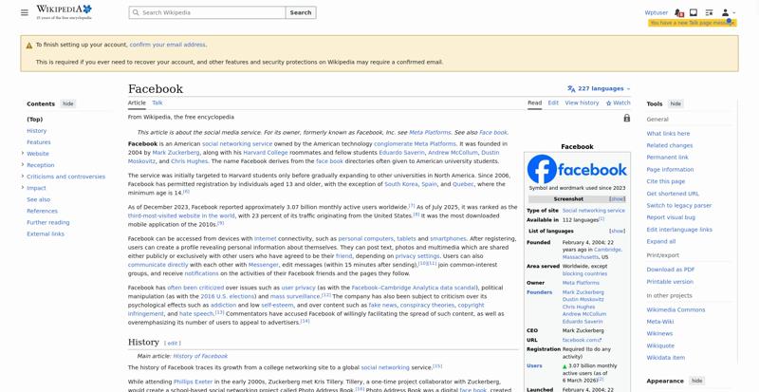Viewport: 759px width, 392px height.
Task: Go to Features in the contents list
Action: [x=39, y=142]
